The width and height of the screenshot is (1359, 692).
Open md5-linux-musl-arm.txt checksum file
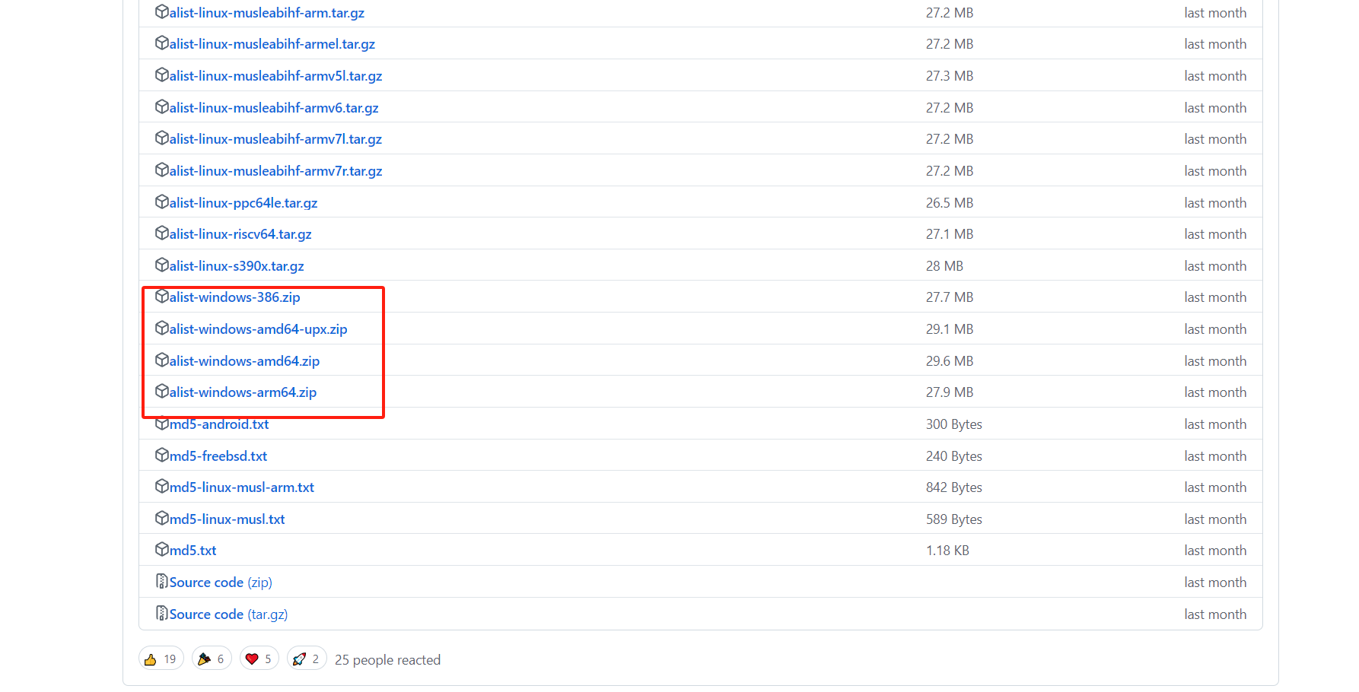coord(242,487)
